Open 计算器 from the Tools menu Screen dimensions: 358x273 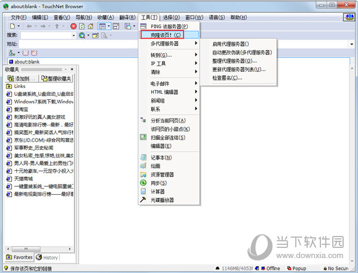tap(169, 192)
